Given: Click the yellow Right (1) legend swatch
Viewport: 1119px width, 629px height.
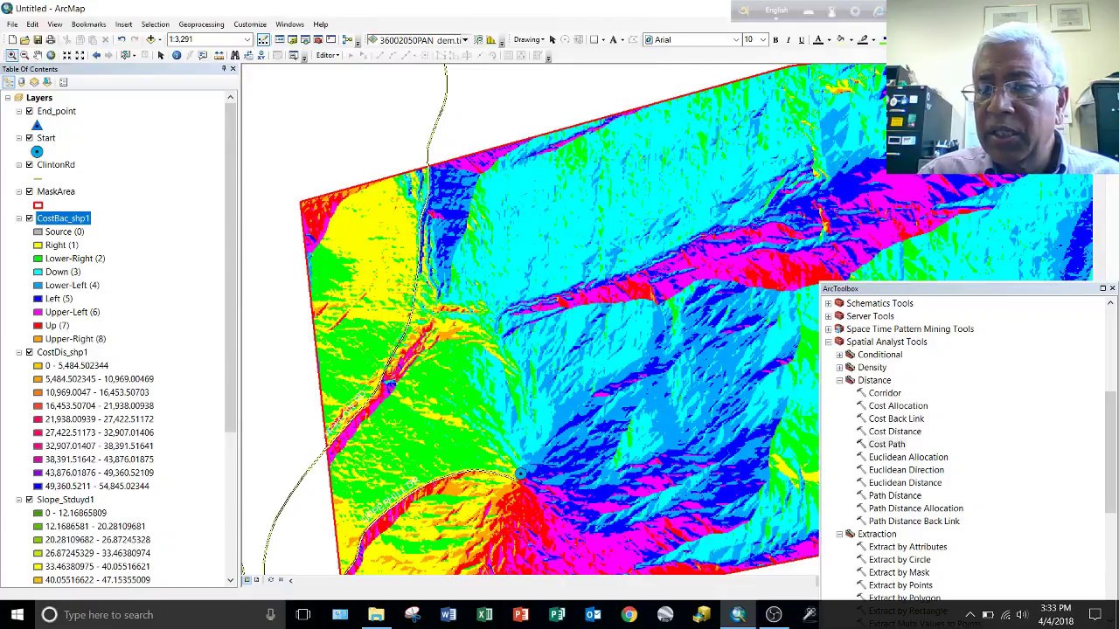Looking at the screenshot, I should tap(38, 245).
